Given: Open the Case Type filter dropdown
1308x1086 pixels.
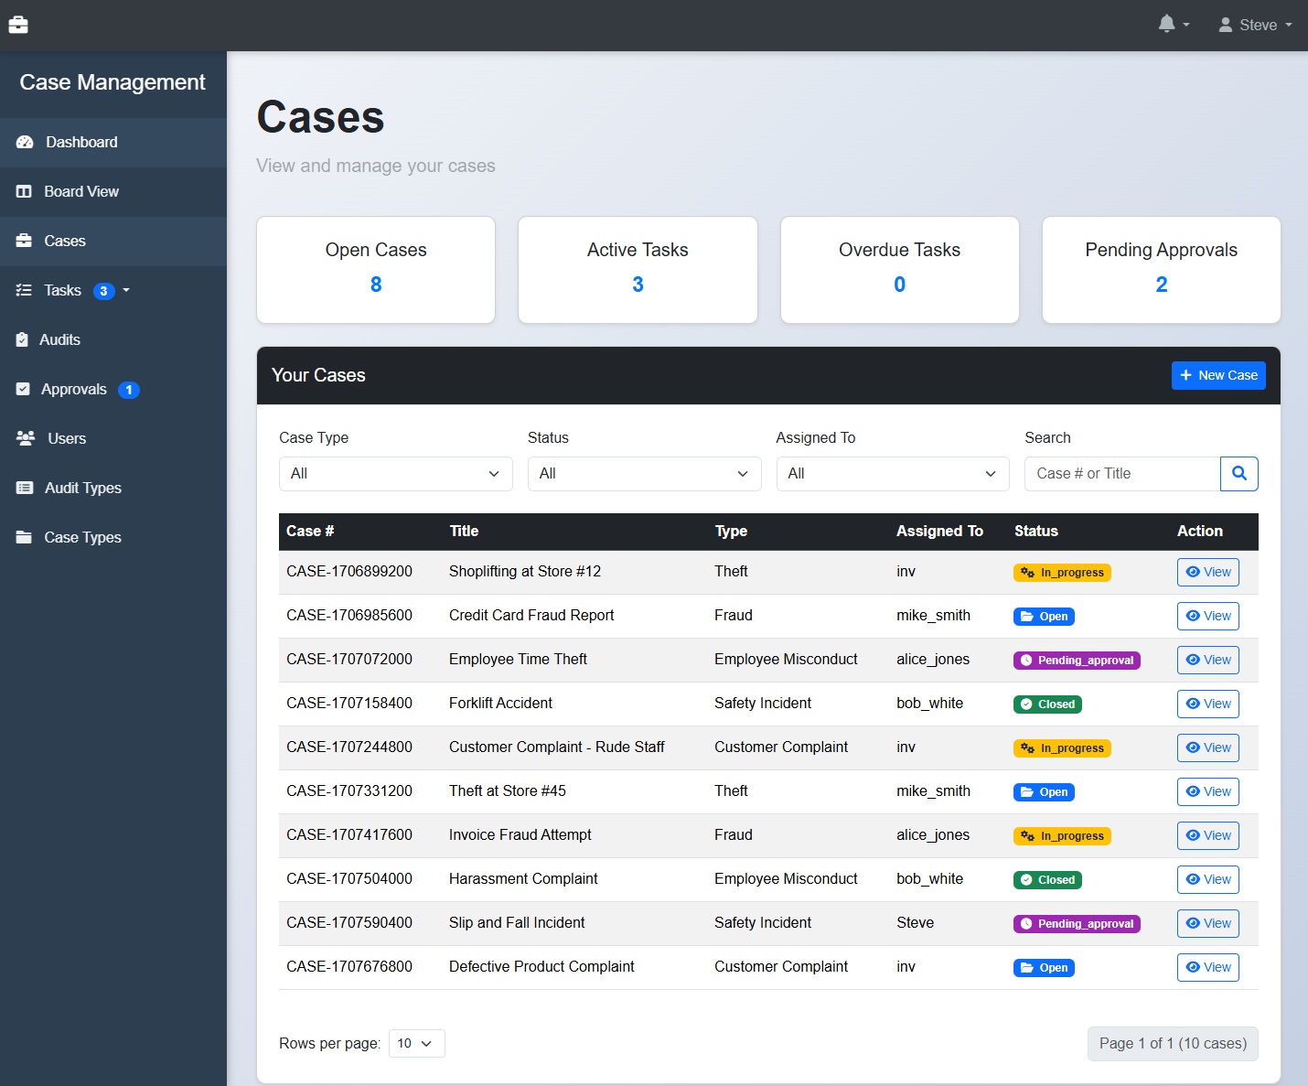Looking at the screenshot, I should (395, 474).
